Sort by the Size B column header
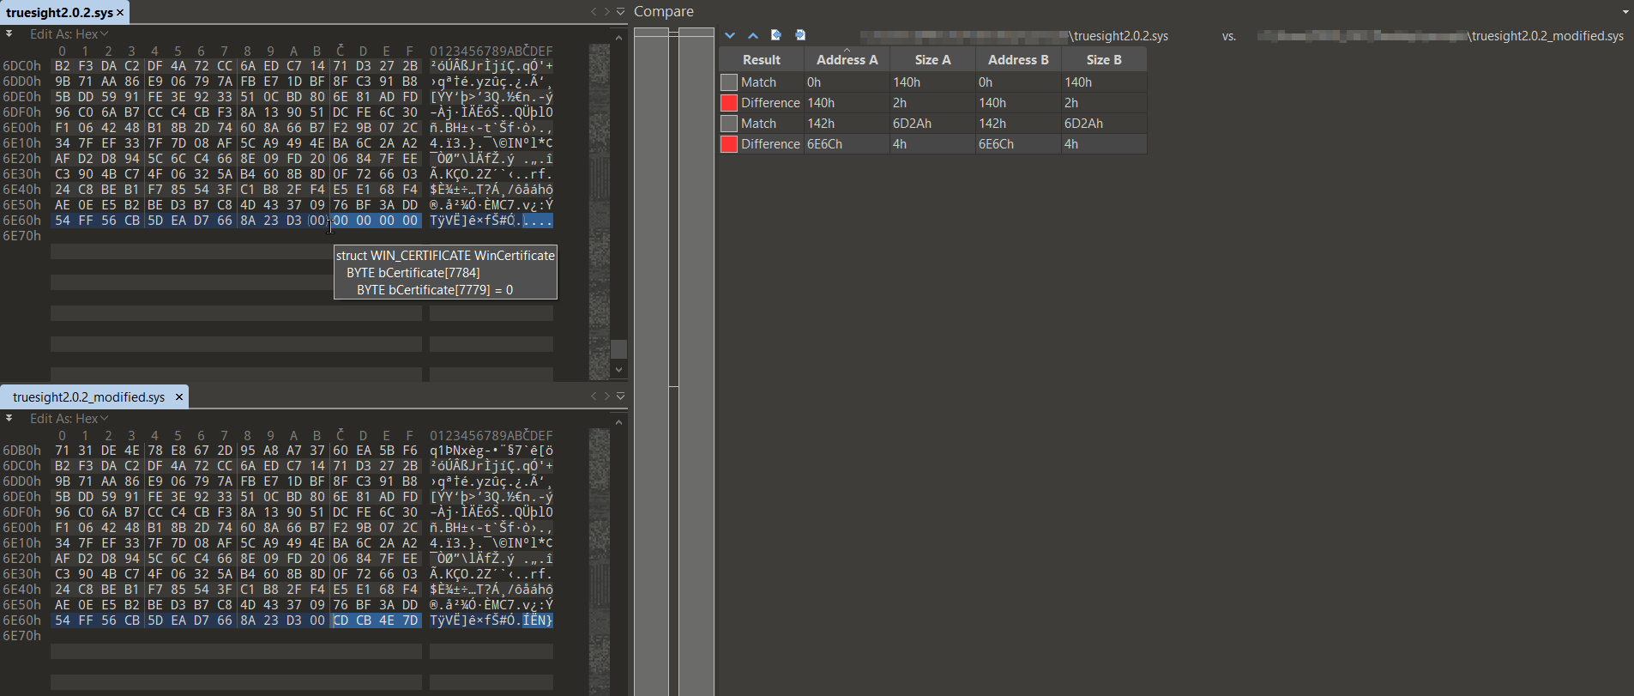 1104,59
